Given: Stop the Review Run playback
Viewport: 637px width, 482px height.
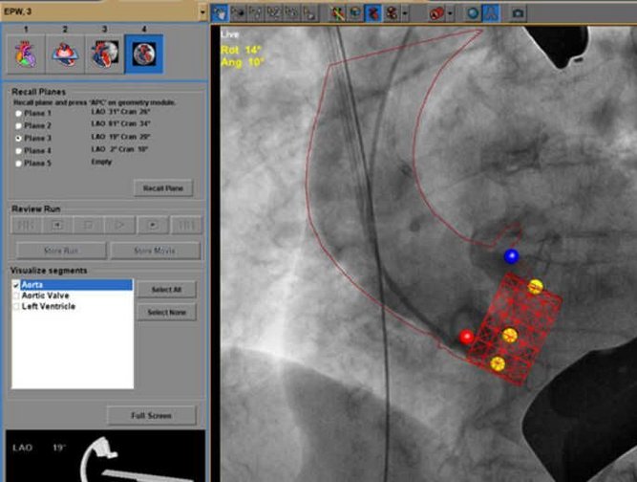Looking at the screenshot, I should [88, 225].
